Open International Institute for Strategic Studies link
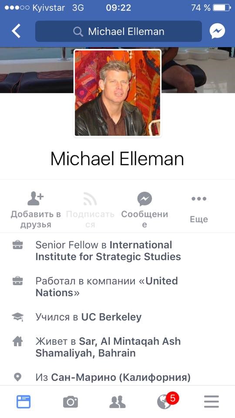The width and height of the screenshot is (235, 418). (x=108, y=251)
